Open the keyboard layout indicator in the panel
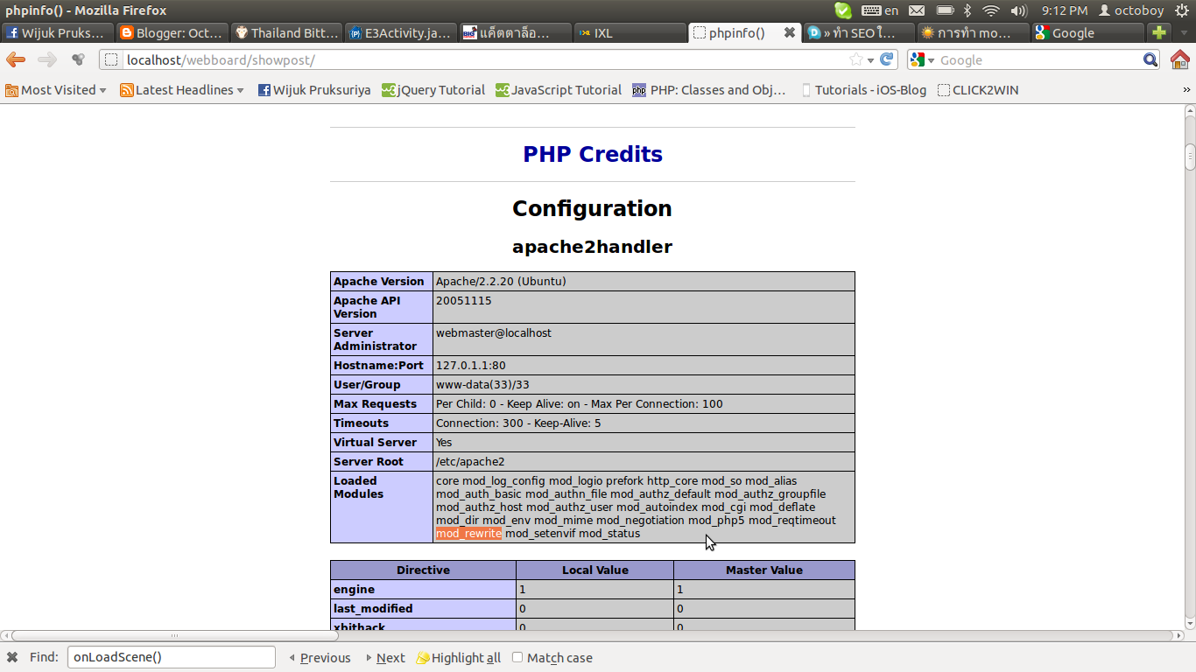The width and height of the screenshot is (1196, 672). (x=880, y=10)
